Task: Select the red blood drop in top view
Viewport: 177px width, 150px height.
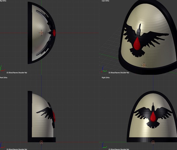Action: 54,33
